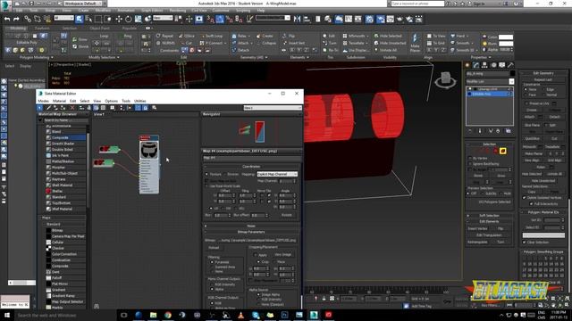This screenshot has width=572, height=321.
Task: Click Pick Material from Object eyedropper
Action: pos(48,108)
